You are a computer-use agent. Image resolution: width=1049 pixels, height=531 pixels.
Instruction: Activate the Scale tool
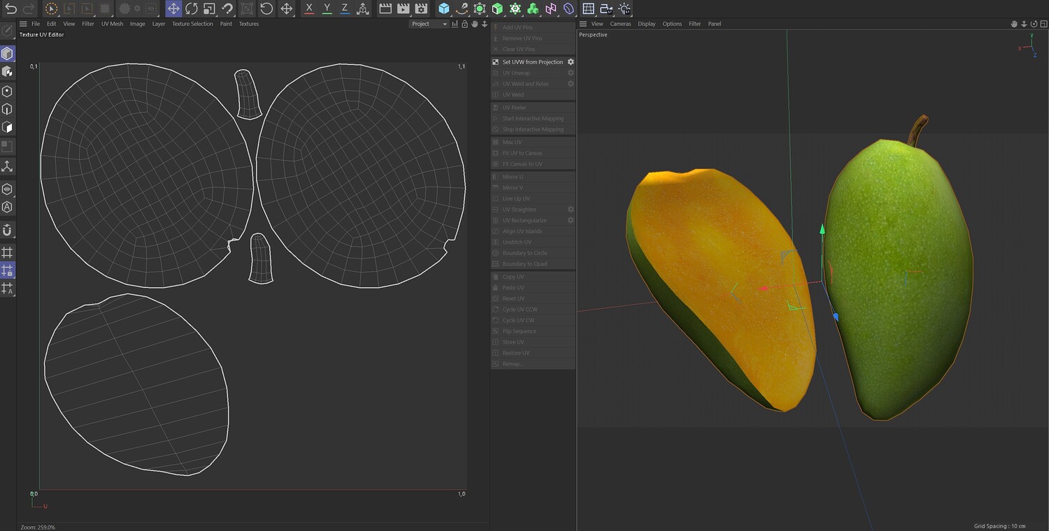(209, 9)
